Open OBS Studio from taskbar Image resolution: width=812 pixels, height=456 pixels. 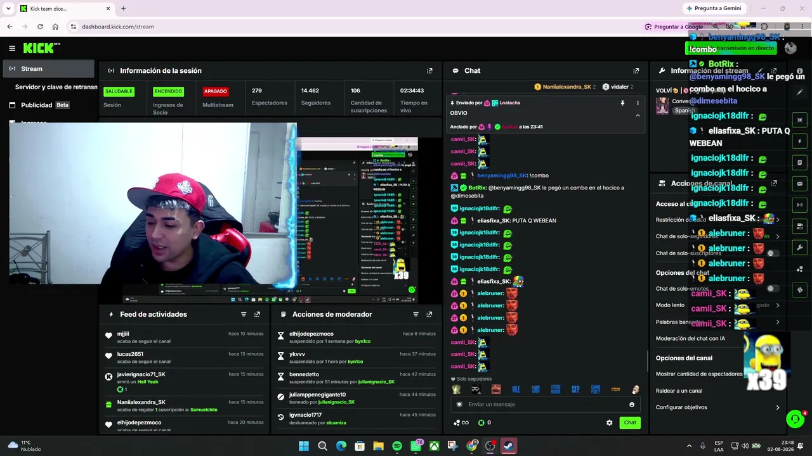pyautogui.click(x=490, y=446)
